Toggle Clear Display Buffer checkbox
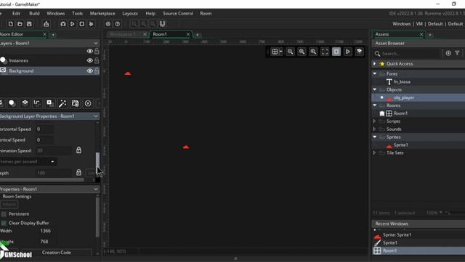 click(x=4, y=223)
